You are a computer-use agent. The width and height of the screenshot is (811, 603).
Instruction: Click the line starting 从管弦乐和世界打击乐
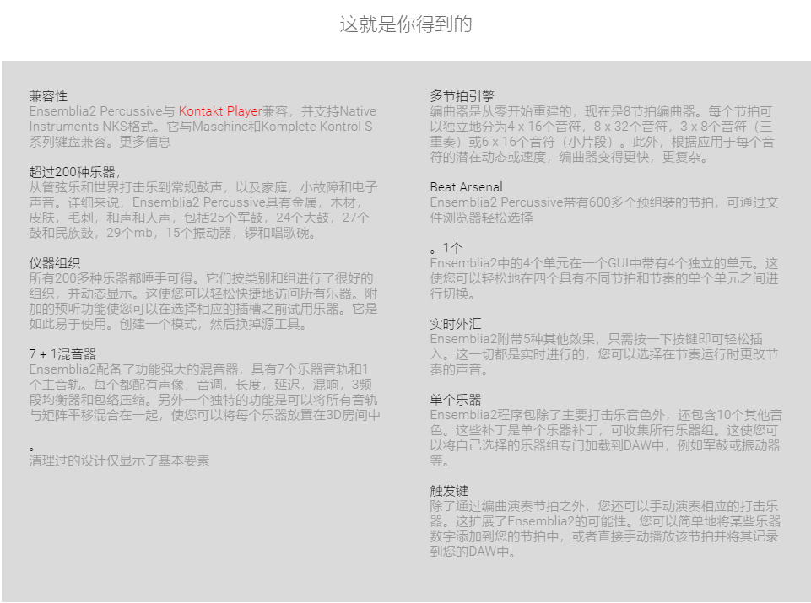tap(203, 187)
